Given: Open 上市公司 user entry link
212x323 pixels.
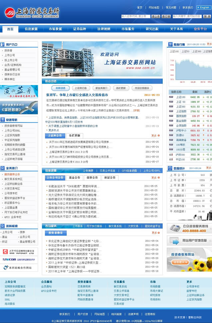Looking at the screenshot, I should 10,55.
